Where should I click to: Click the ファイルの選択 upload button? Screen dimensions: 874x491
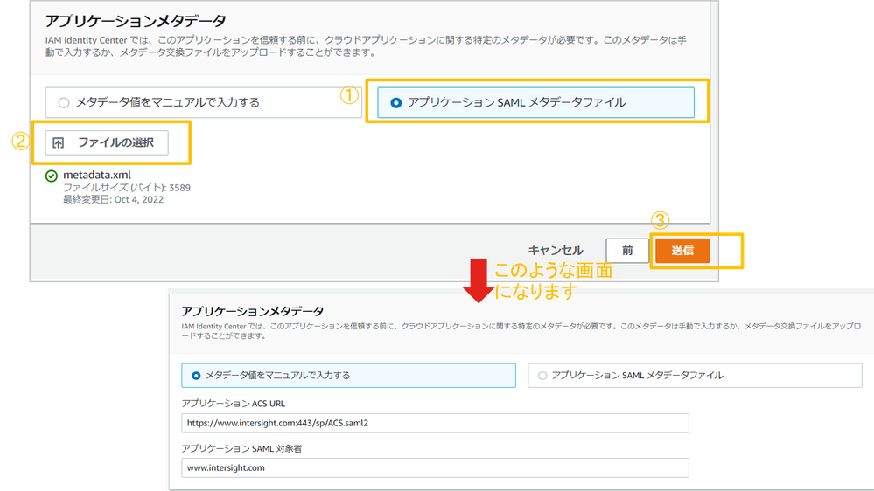tap(107, 142)
